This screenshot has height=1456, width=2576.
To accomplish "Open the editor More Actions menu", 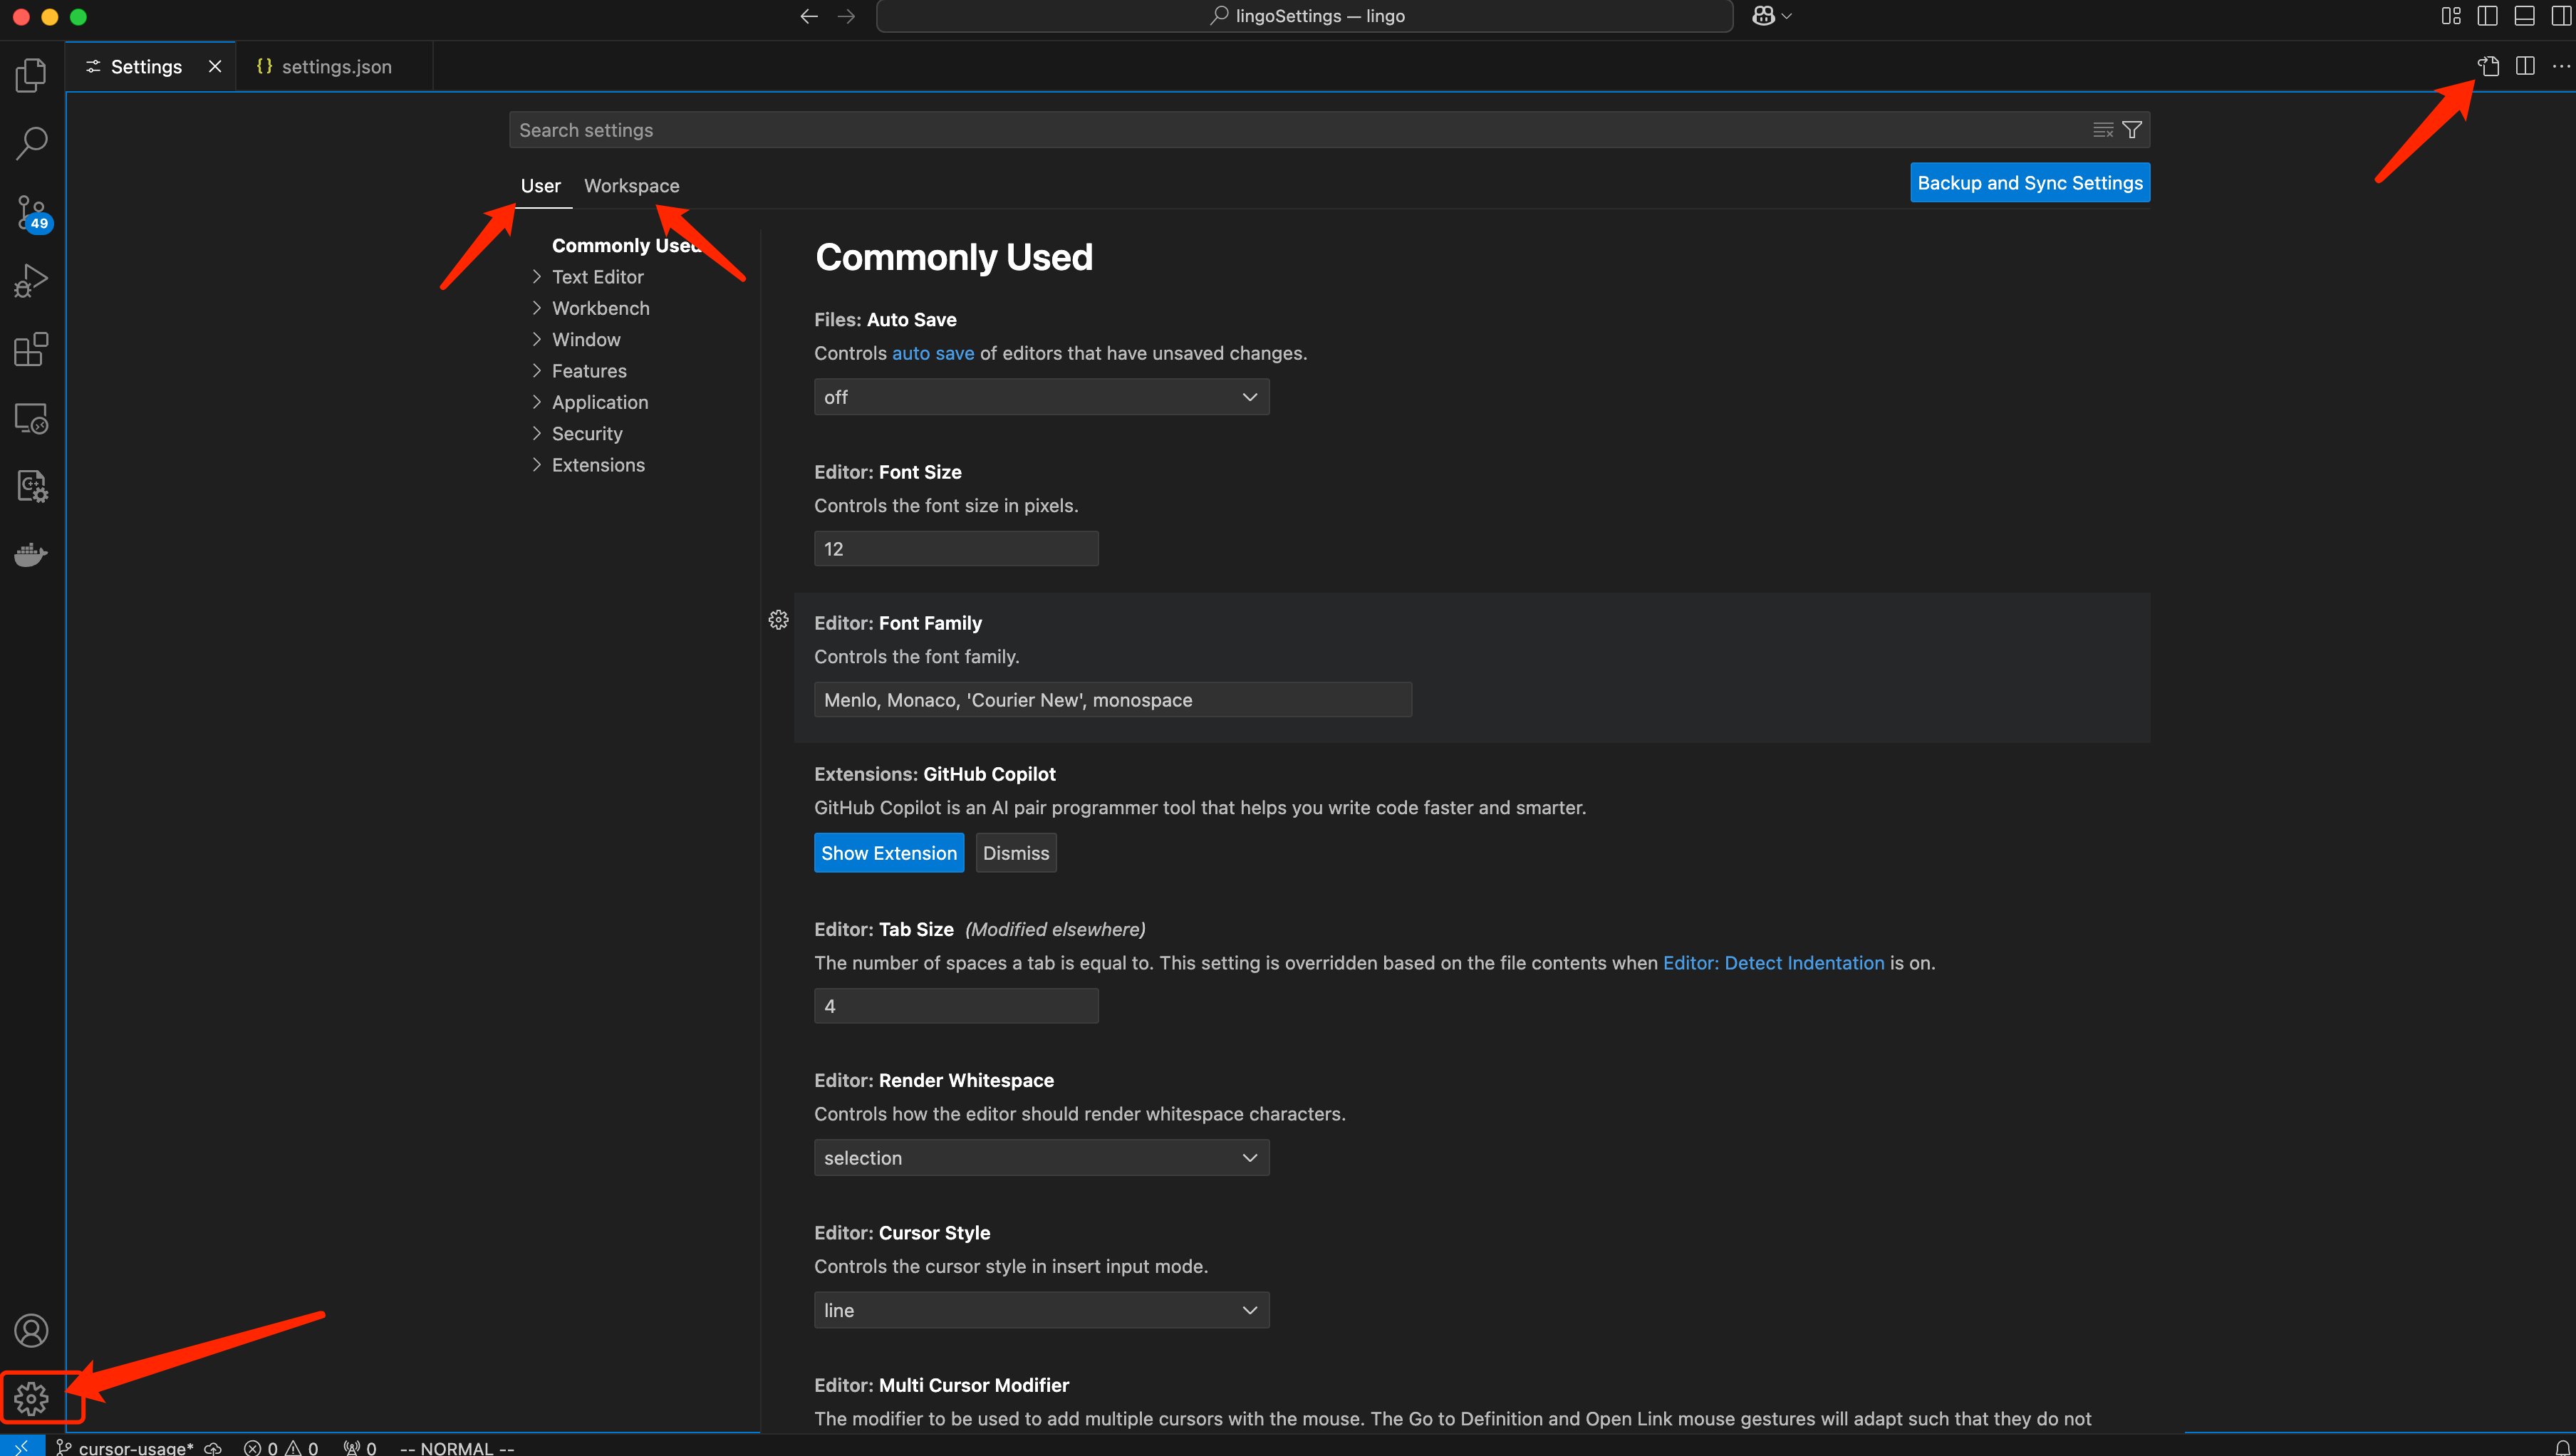I will coord(2560,66).
